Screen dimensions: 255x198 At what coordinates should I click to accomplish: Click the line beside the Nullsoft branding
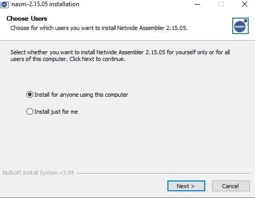point(164,173)
